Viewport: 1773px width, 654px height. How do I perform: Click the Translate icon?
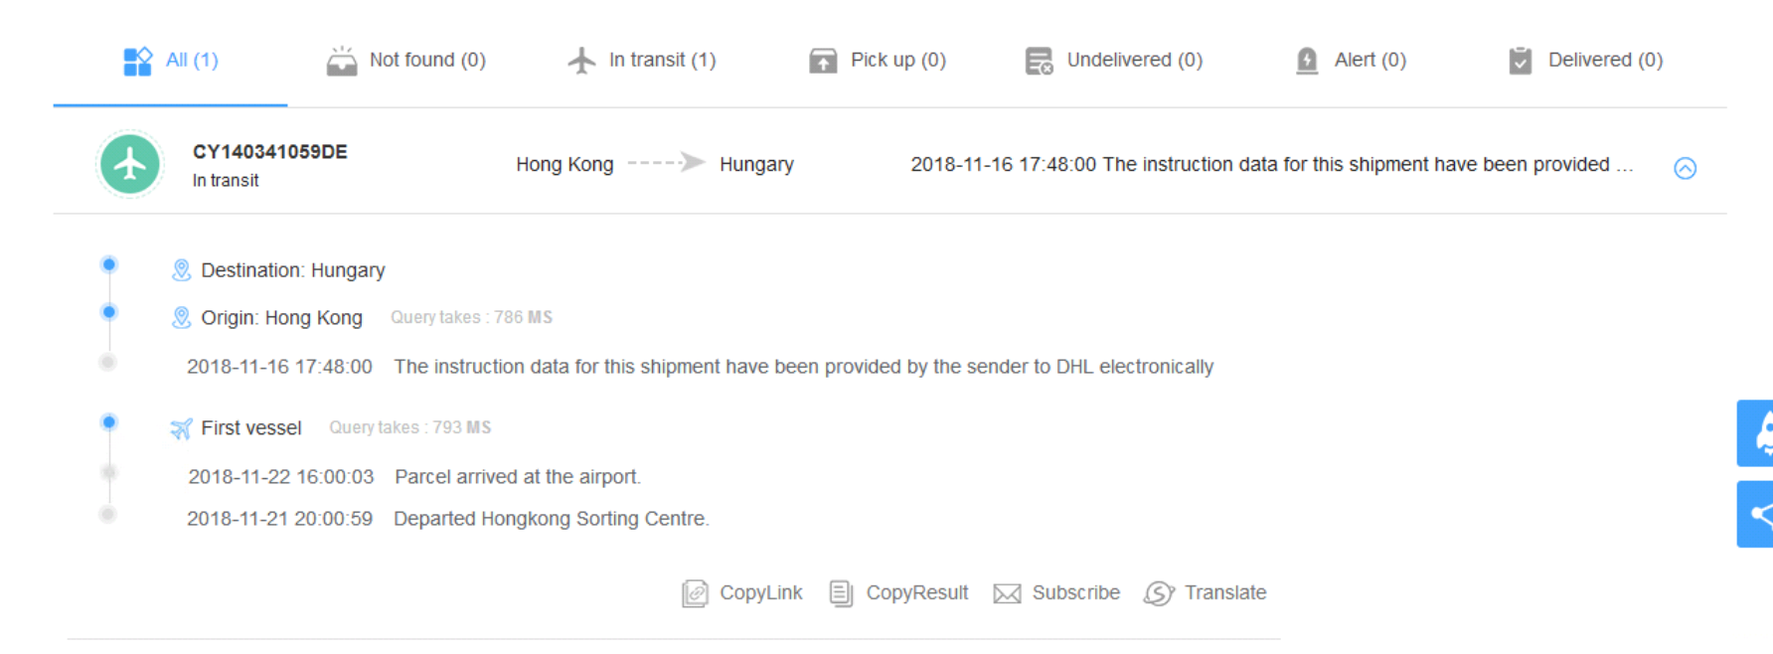point(1159,593)
